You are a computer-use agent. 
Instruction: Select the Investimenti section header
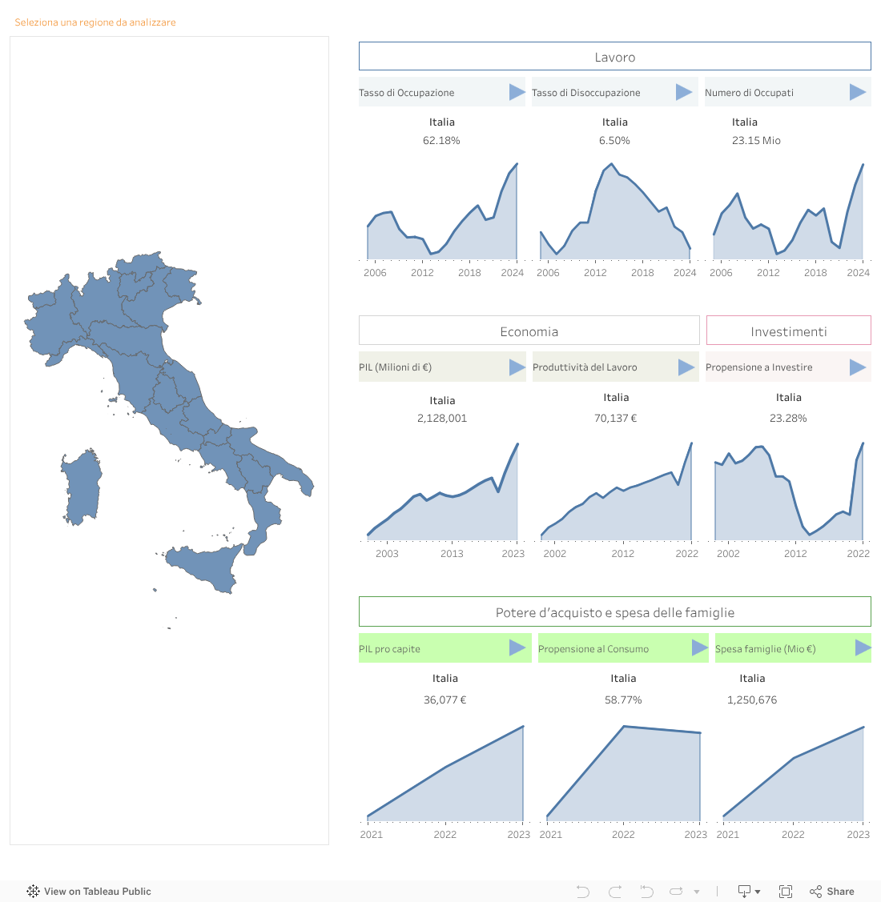tap(788, 331)
